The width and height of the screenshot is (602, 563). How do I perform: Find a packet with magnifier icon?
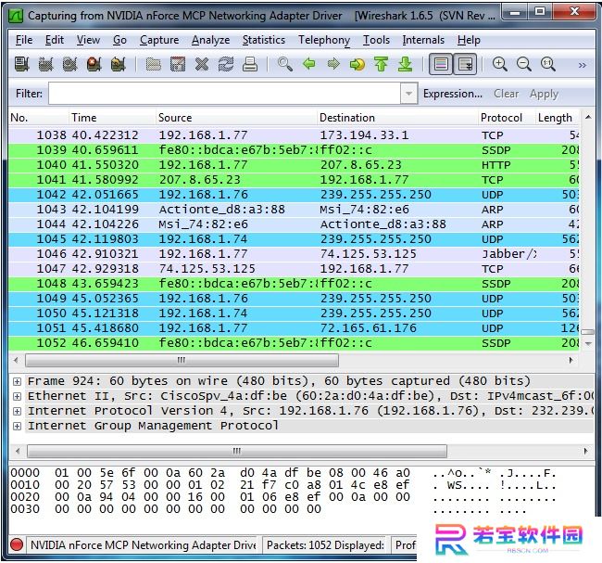(x=285, y=64)
